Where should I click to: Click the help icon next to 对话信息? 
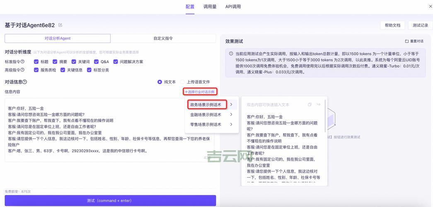pos(24,82)
